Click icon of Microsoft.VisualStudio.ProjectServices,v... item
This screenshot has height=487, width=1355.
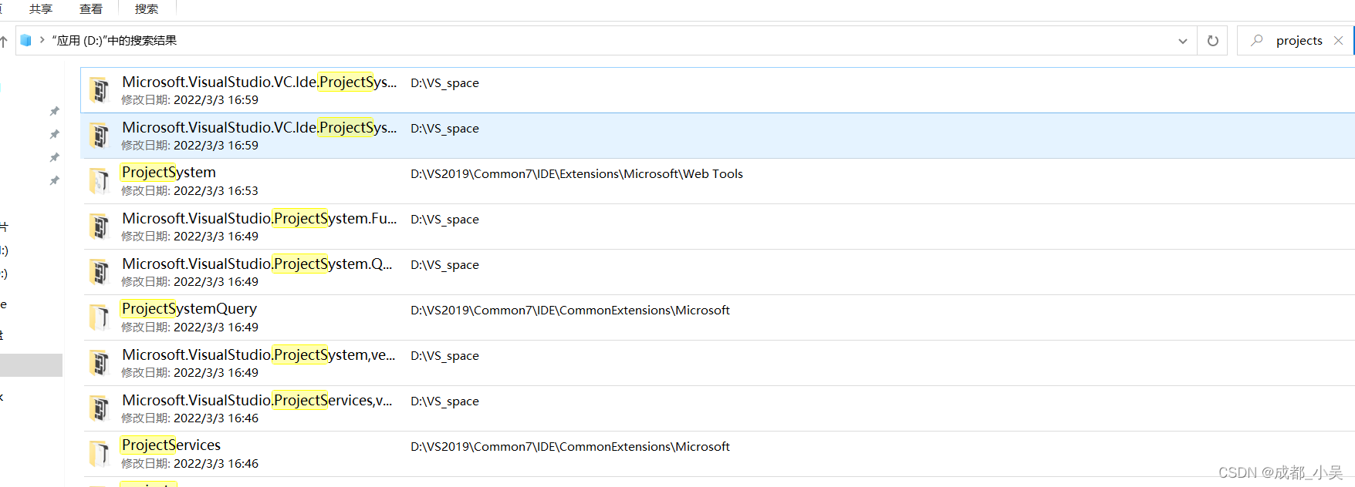99,408
